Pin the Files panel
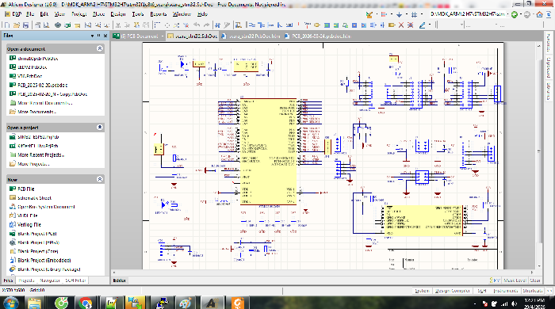Viewport: 555px width, 309px height. (x=99, y=36)
